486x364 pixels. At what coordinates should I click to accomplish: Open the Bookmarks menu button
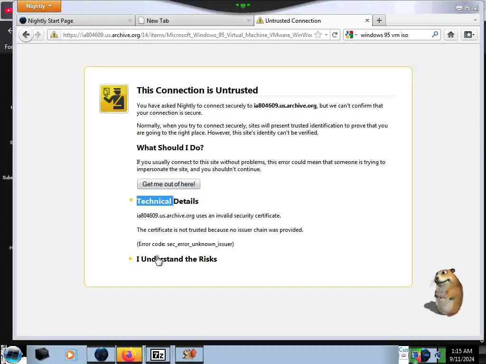coord(469,35)
